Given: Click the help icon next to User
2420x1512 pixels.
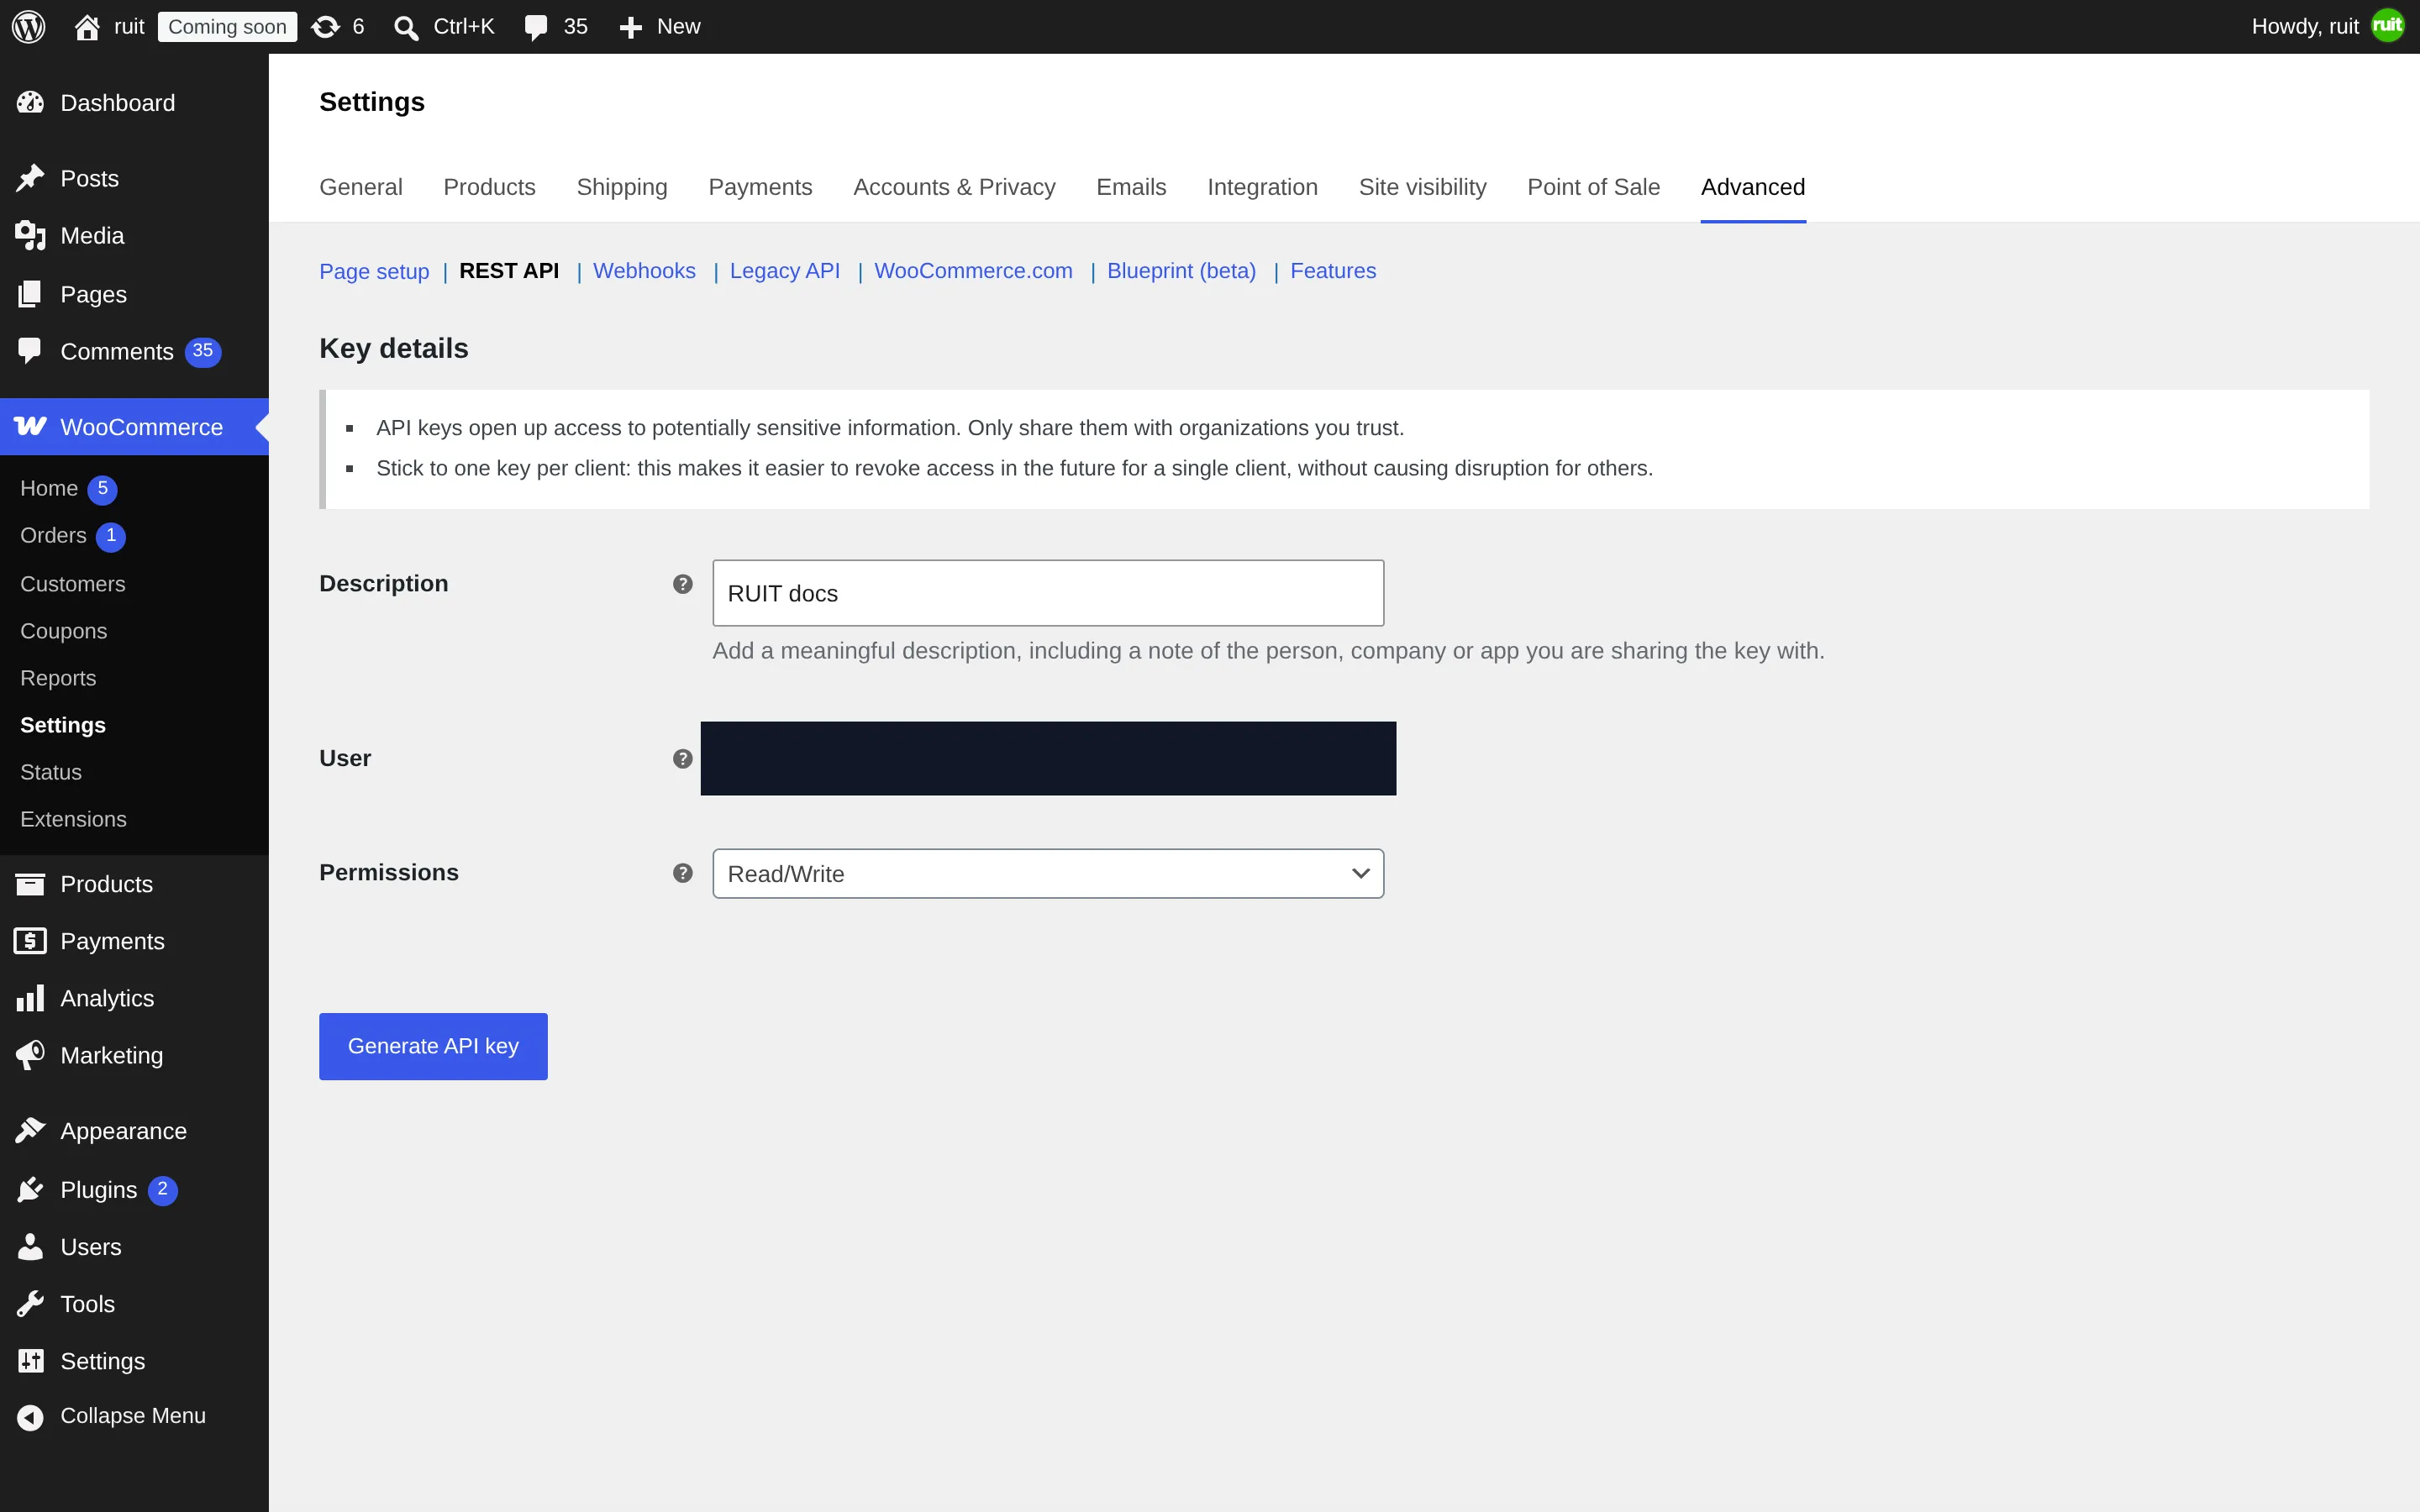Looking at the screenshot, I should 683,759.
